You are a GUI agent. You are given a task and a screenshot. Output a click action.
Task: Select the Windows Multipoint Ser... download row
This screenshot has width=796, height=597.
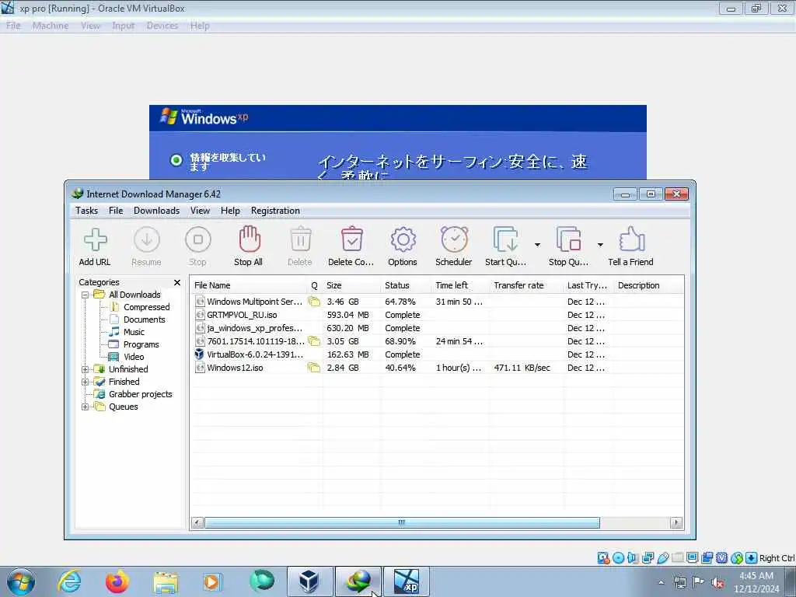coord(437,302)
